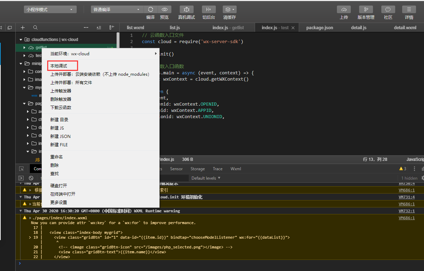Clear the console with the ban icon
This screenshot has width=424, height=271.
coord(31,178)
